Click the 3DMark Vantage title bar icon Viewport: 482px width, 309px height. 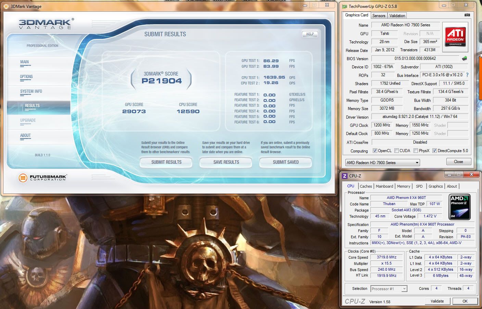7,6
